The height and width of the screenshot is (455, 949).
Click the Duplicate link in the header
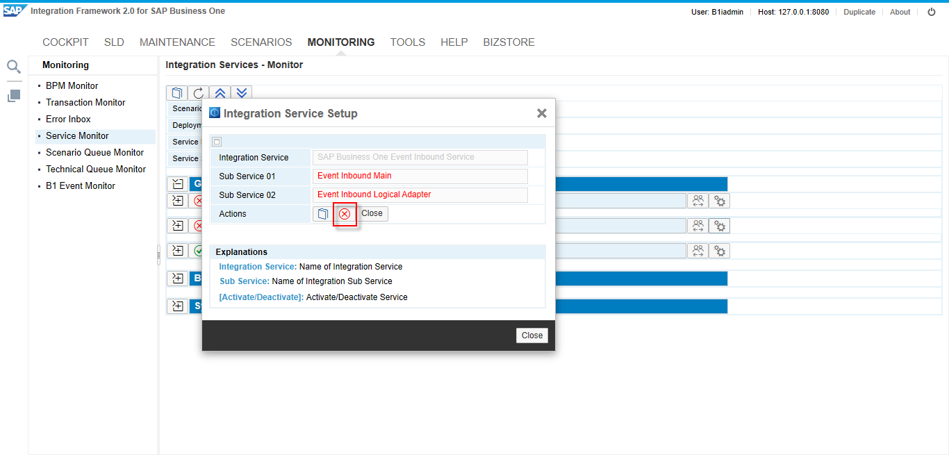pyautogui.click(x=859, y=12)
